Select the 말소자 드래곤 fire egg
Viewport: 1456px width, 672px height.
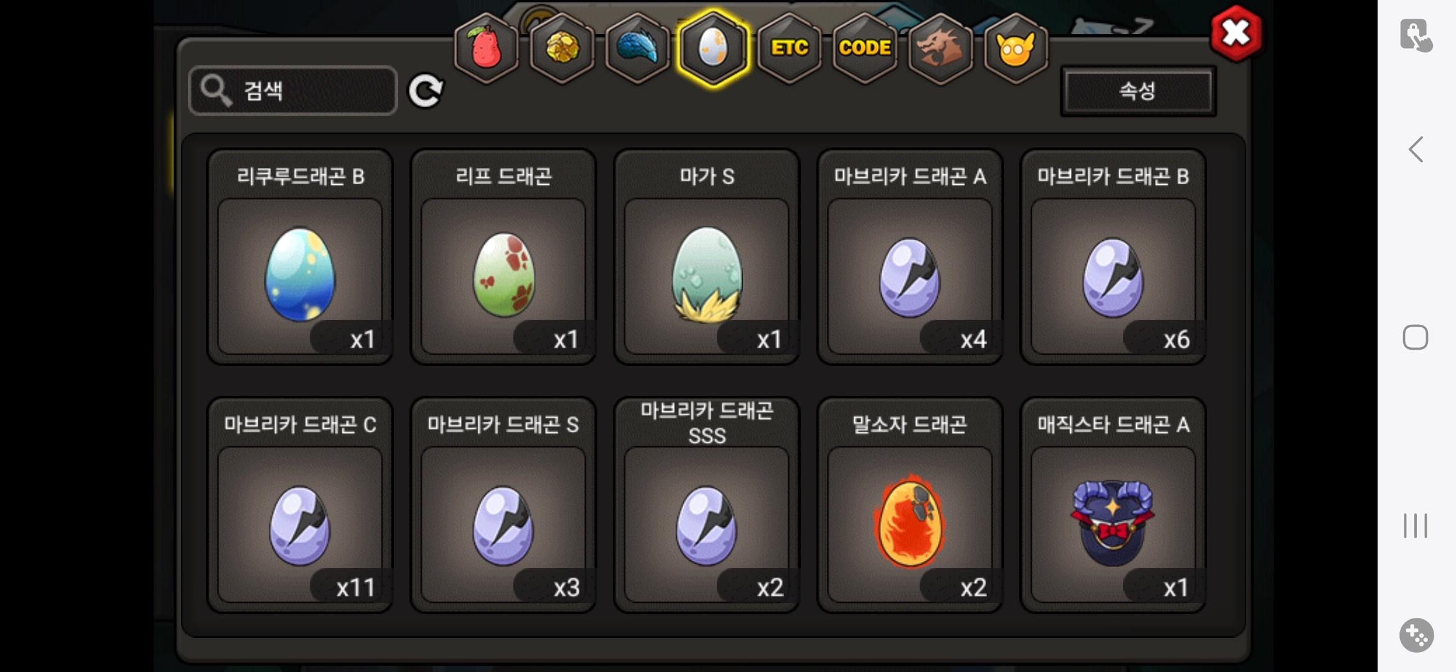[x=910, y=505]
